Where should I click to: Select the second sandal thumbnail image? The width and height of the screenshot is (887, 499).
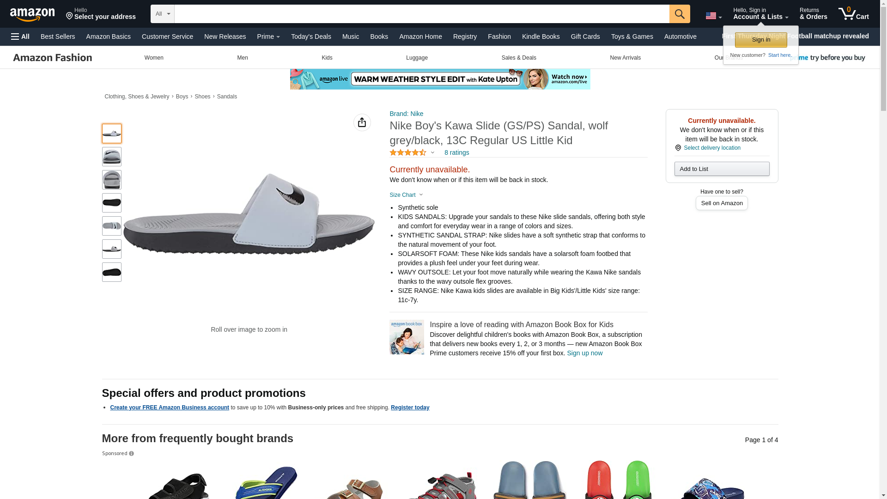coord(112,157)
